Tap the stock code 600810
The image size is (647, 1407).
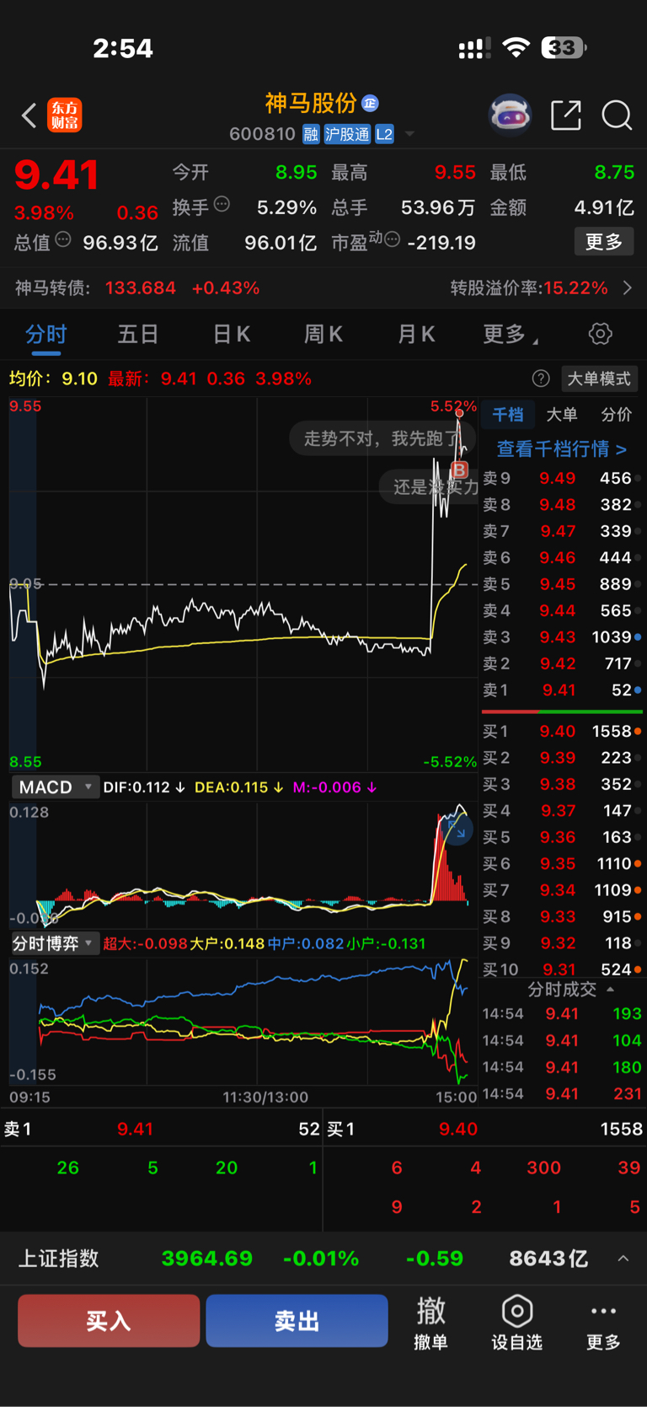262,134
